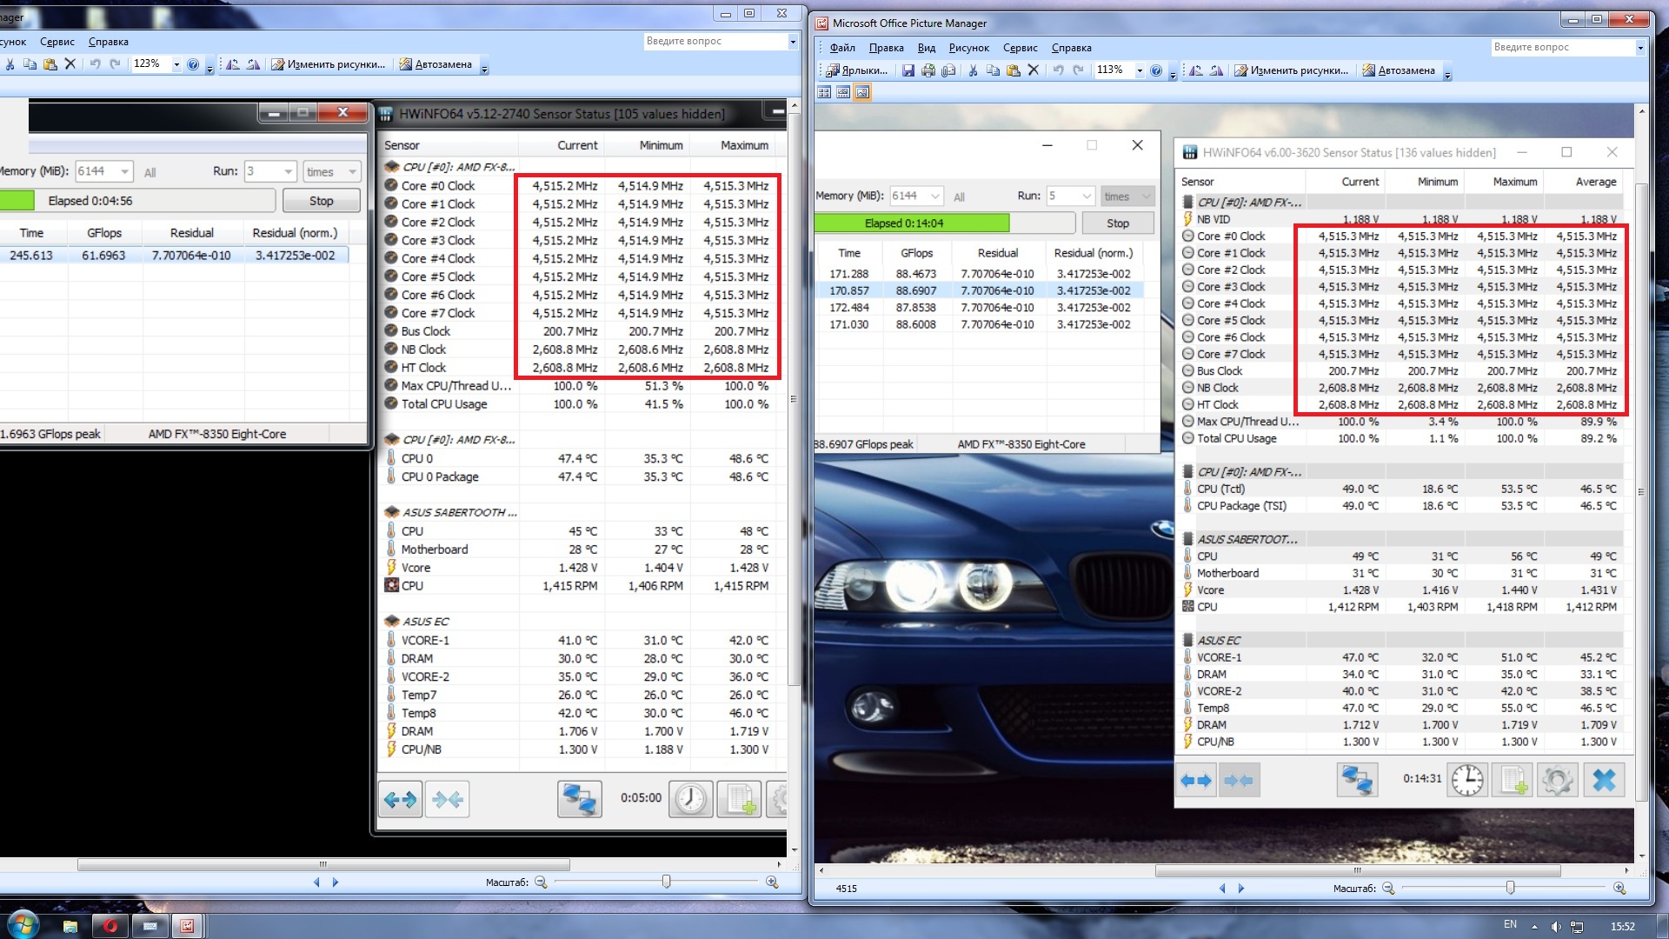Switch to Filmstrip view mode
Viewport: 1669px width, 939px height.
point(843,92)
